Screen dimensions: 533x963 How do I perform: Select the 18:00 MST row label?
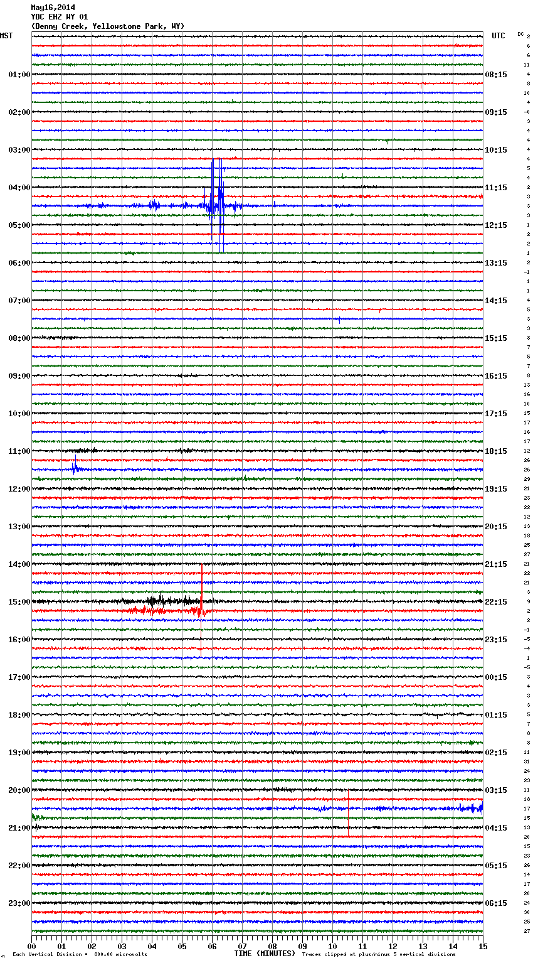tap(19, 714)
